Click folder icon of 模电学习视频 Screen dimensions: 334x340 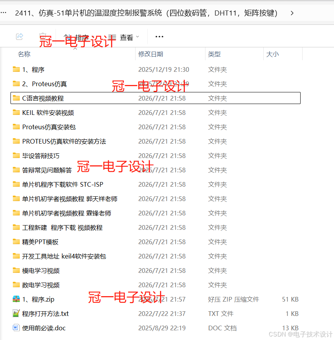pyautogui.click(x=16, y=271)
